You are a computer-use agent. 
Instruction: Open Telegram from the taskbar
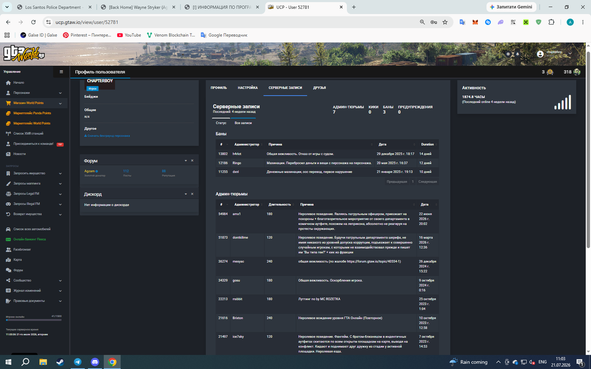coord(78,362)
